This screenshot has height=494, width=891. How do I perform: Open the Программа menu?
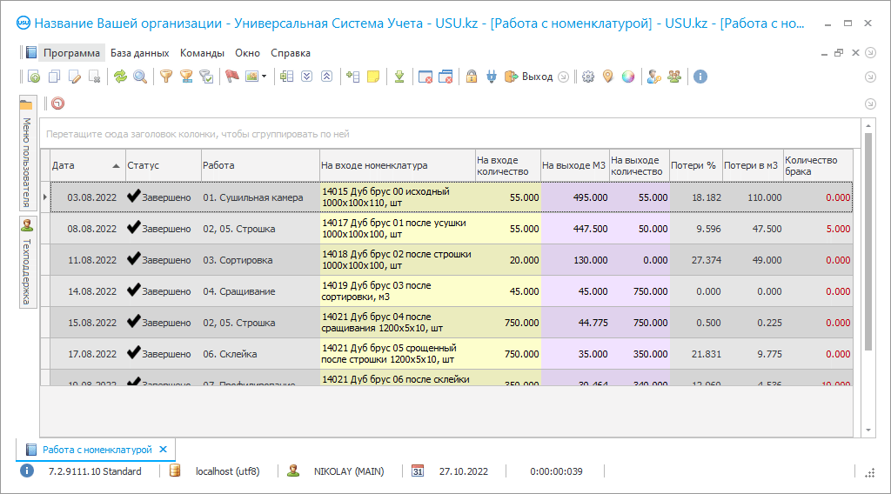point(71,53)
